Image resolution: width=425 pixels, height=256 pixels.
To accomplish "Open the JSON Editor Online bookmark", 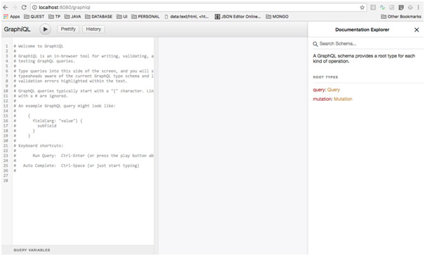I will [x=237, y=17].
